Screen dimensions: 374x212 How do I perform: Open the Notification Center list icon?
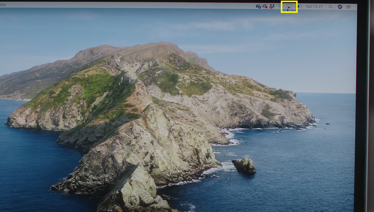348,7
